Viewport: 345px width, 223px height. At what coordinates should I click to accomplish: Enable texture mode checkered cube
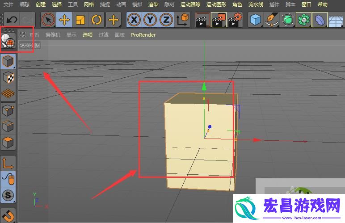pyautogui.click(x=8, y=77)
